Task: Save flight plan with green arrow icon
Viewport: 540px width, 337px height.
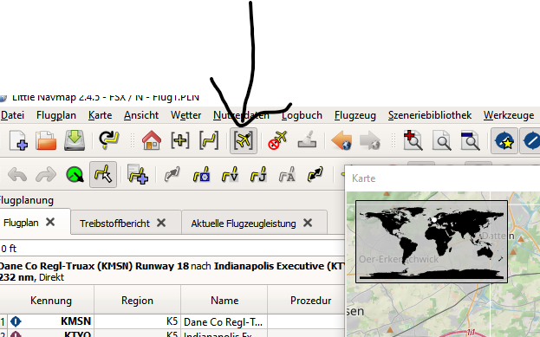Action: pos(75,140)
